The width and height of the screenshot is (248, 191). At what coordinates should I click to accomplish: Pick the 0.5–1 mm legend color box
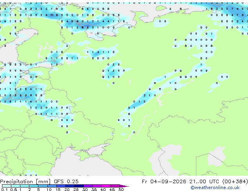[16, 186]
